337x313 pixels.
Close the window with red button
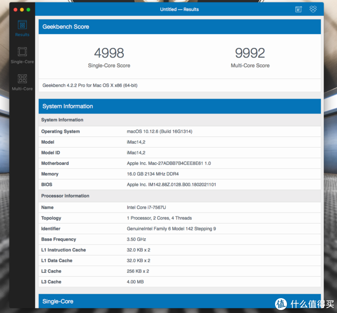15,10
